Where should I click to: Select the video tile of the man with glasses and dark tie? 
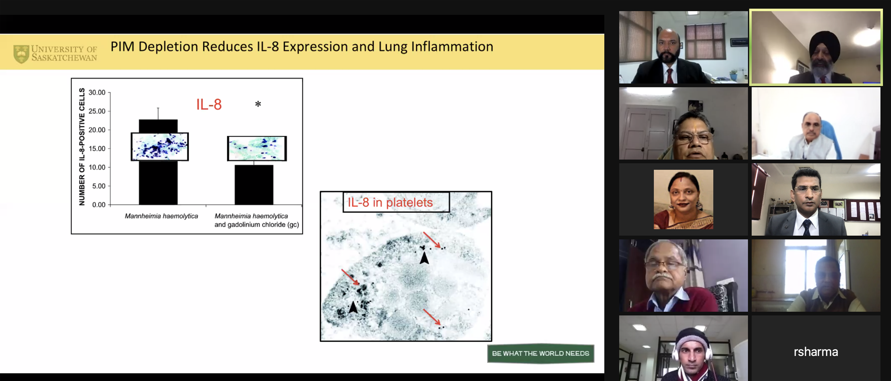pos(816,199)
